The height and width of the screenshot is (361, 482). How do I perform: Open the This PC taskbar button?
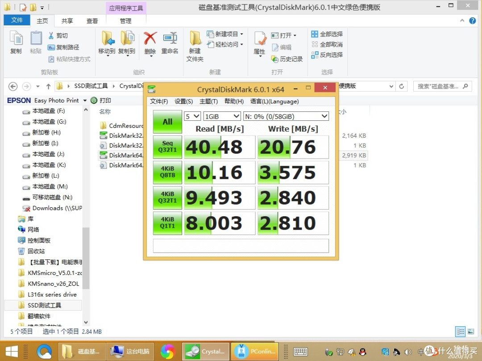pos(130,352)
